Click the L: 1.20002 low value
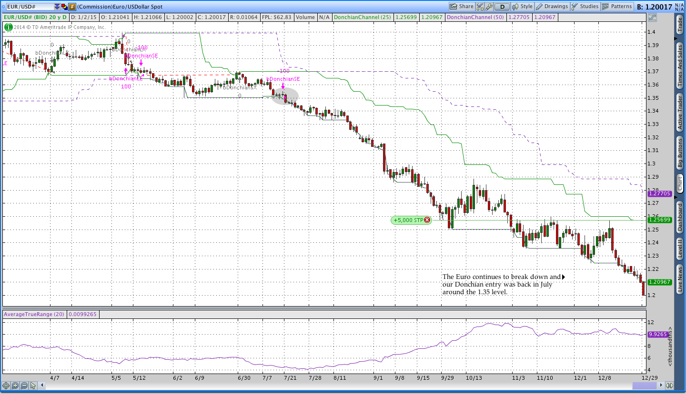The image size is (686, 394). point(180,17)
